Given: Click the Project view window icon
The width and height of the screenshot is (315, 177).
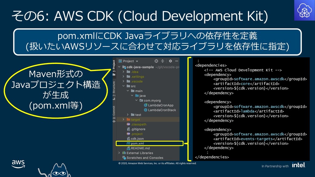Looking at the screenshot, I should pyautogui.click(x=120, y=61).
